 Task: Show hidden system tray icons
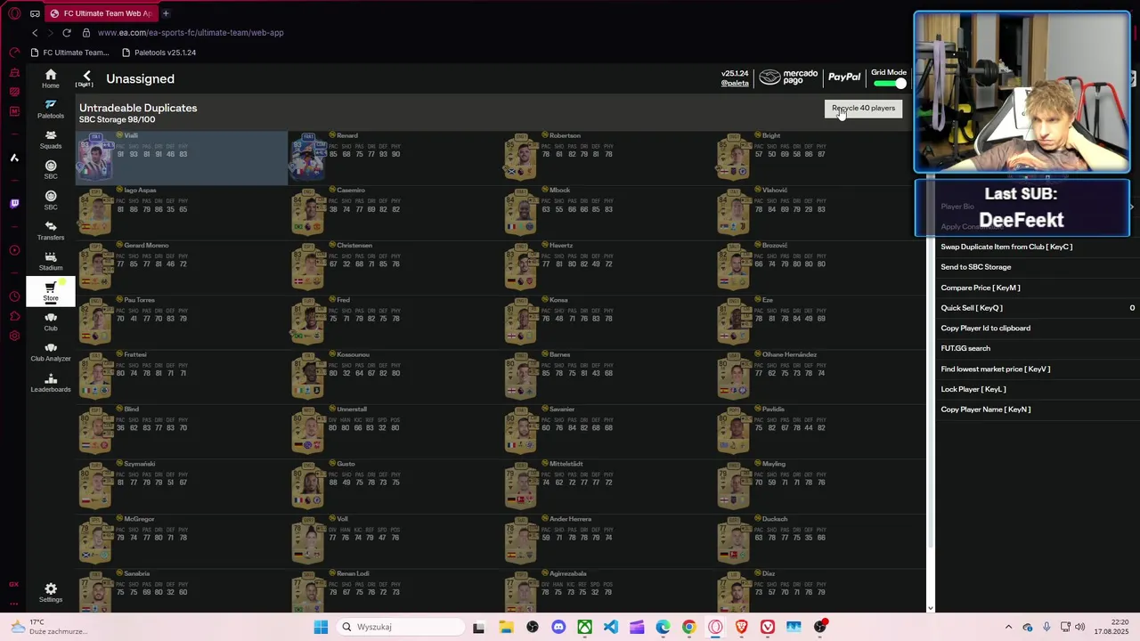coord(1008,627)
